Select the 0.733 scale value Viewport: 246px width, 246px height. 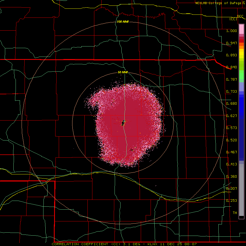coord(232,92)
